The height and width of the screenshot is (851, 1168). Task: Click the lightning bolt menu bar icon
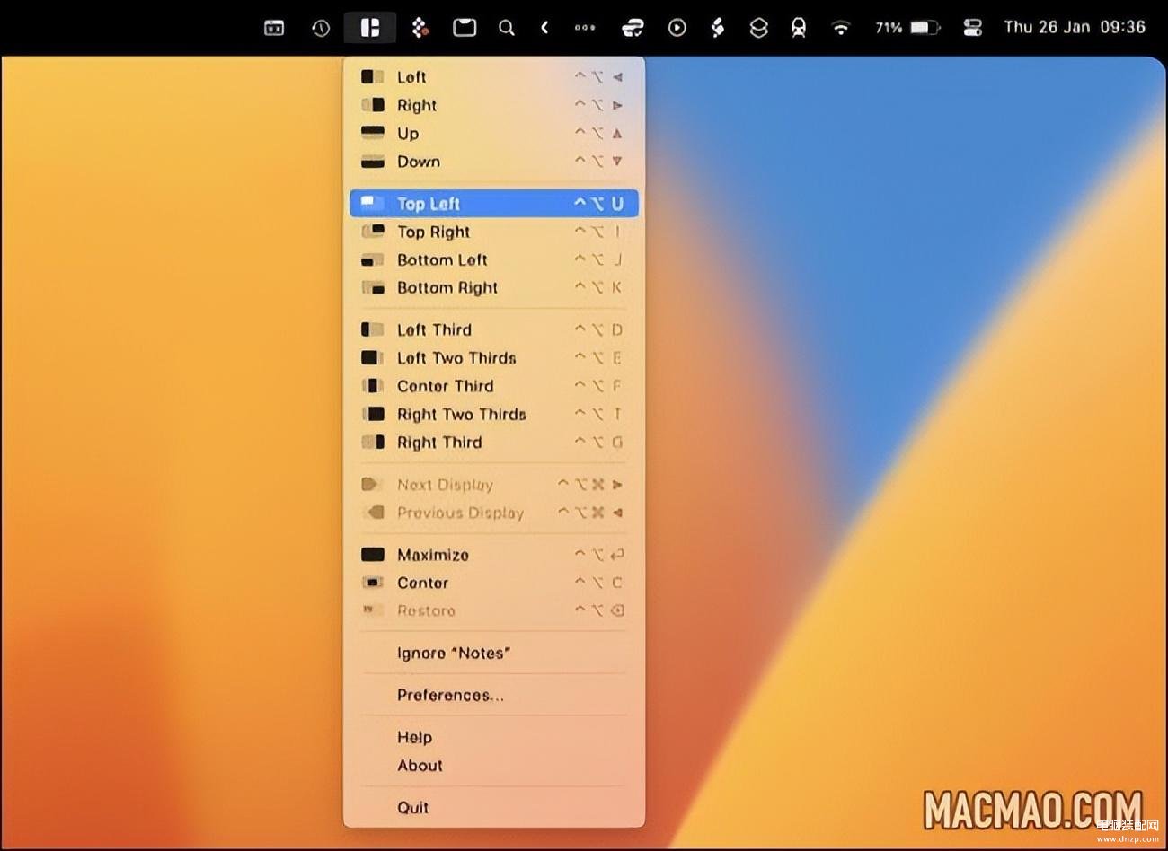[x=717, y=28]
